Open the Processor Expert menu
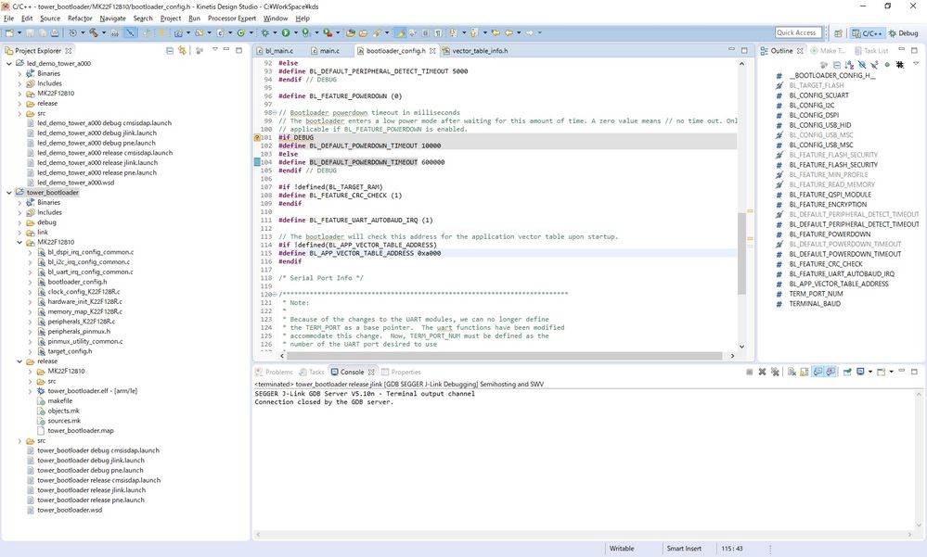 231,19
